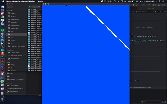The height and width of the screenshot is (104, 167).
Task: Select the Desktop item in Finder sidebar
Action: point(16,22)
